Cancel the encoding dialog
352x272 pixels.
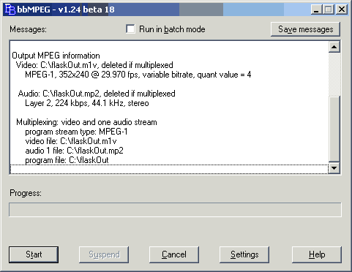174,254
